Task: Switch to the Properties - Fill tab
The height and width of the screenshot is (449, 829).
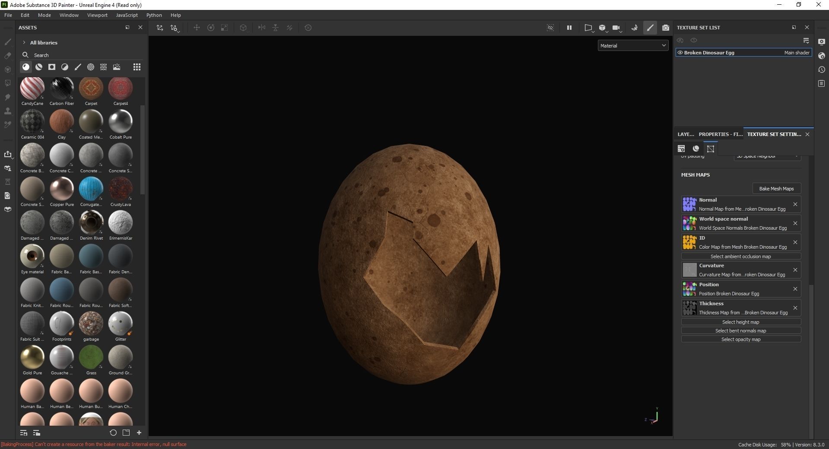Action: point(721,134)
